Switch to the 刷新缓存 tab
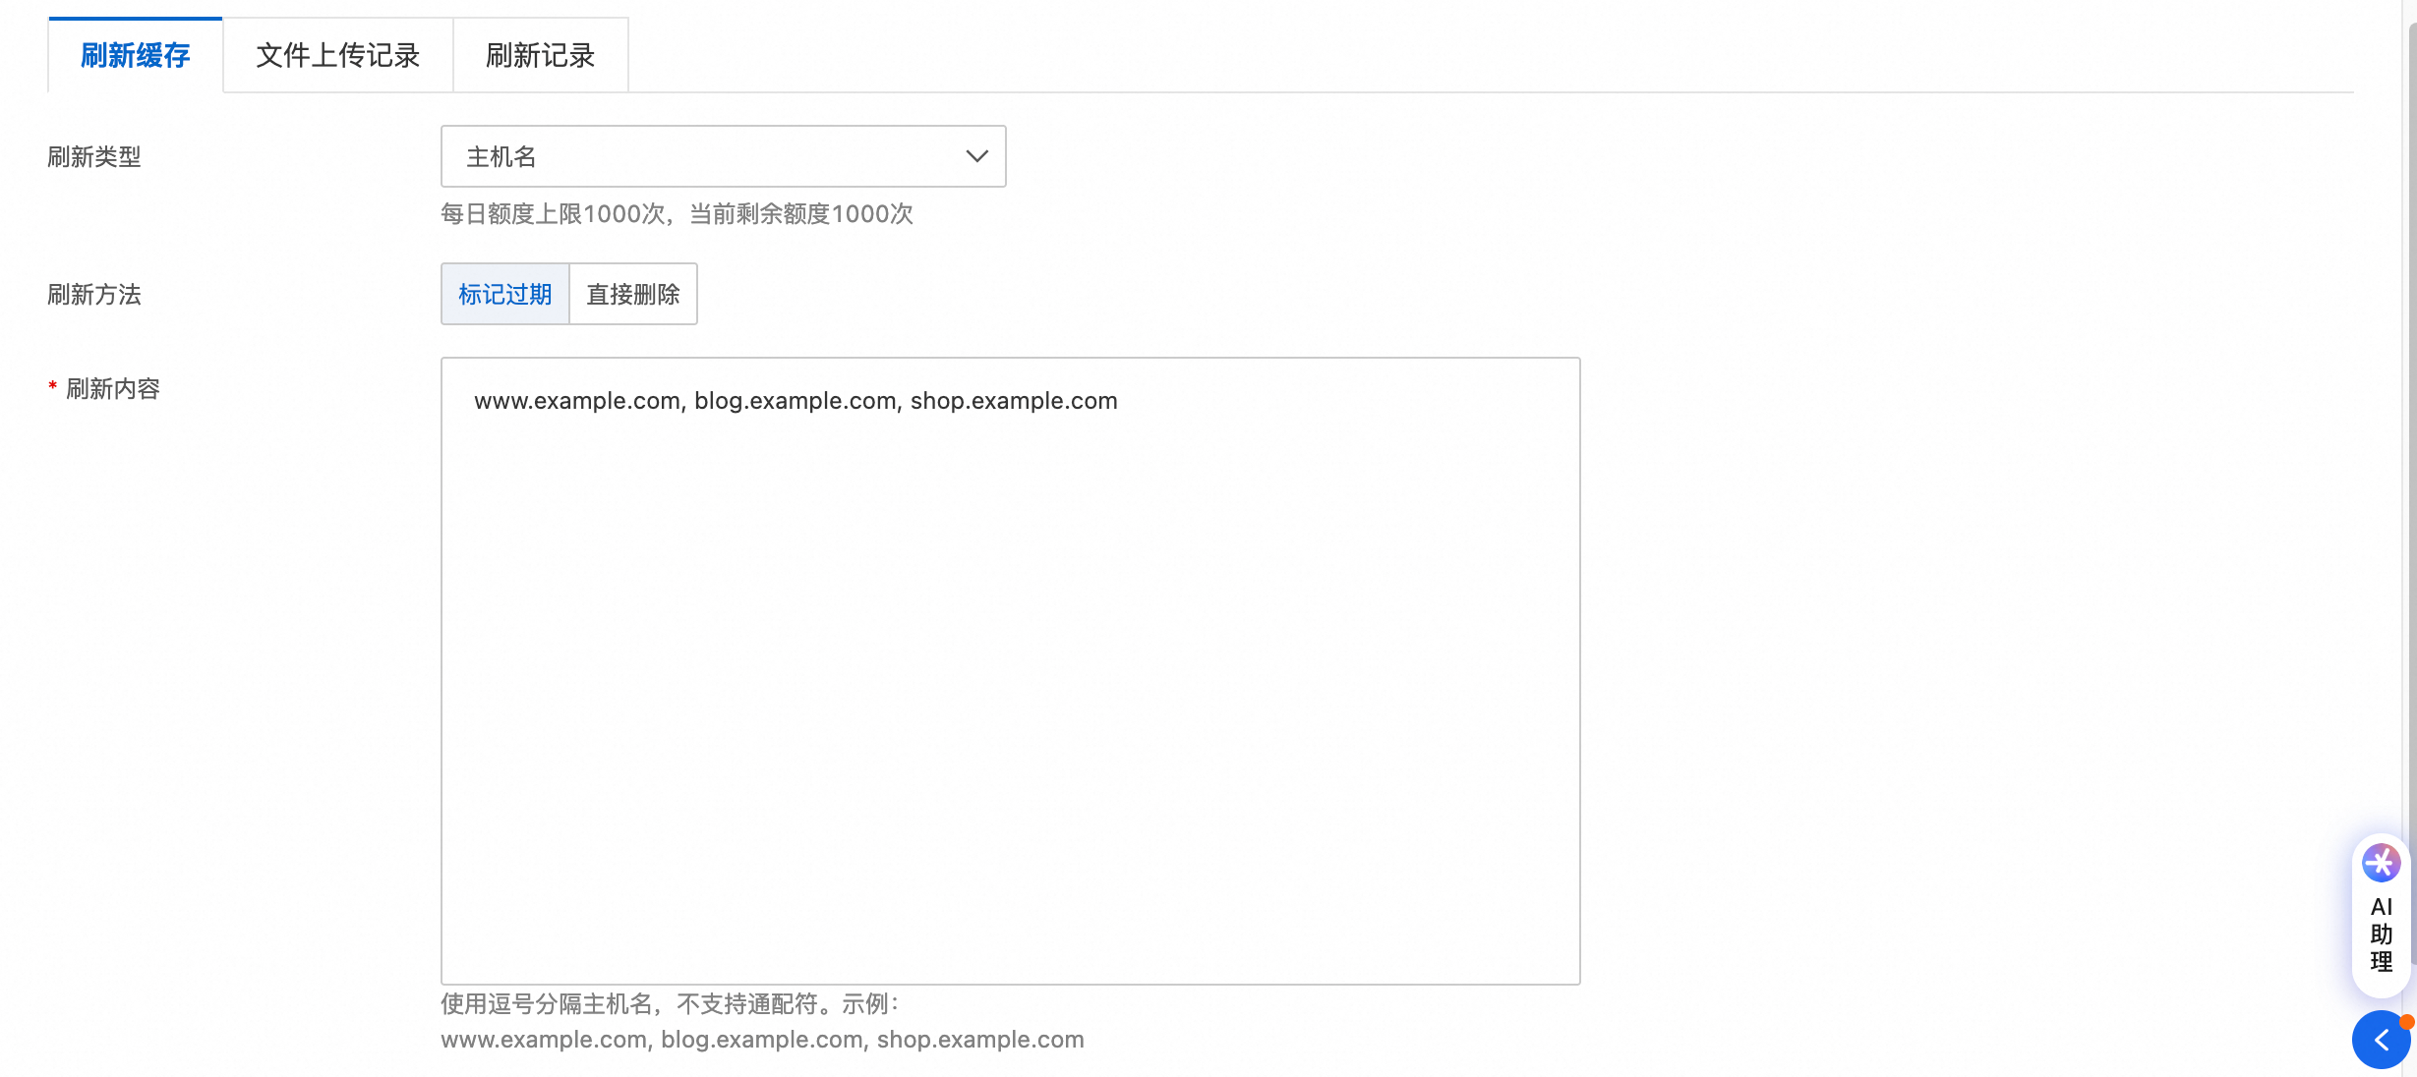The image size is (2417, 1077). click(x=136, y=56)
